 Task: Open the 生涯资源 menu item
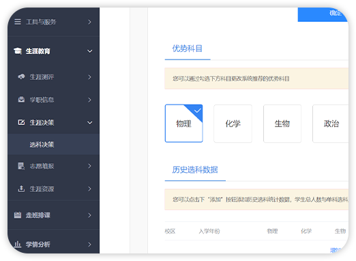(53, 189)
